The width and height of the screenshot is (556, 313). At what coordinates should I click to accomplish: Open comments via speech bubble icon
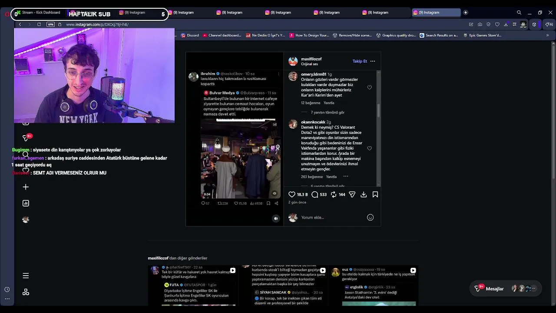315,195
